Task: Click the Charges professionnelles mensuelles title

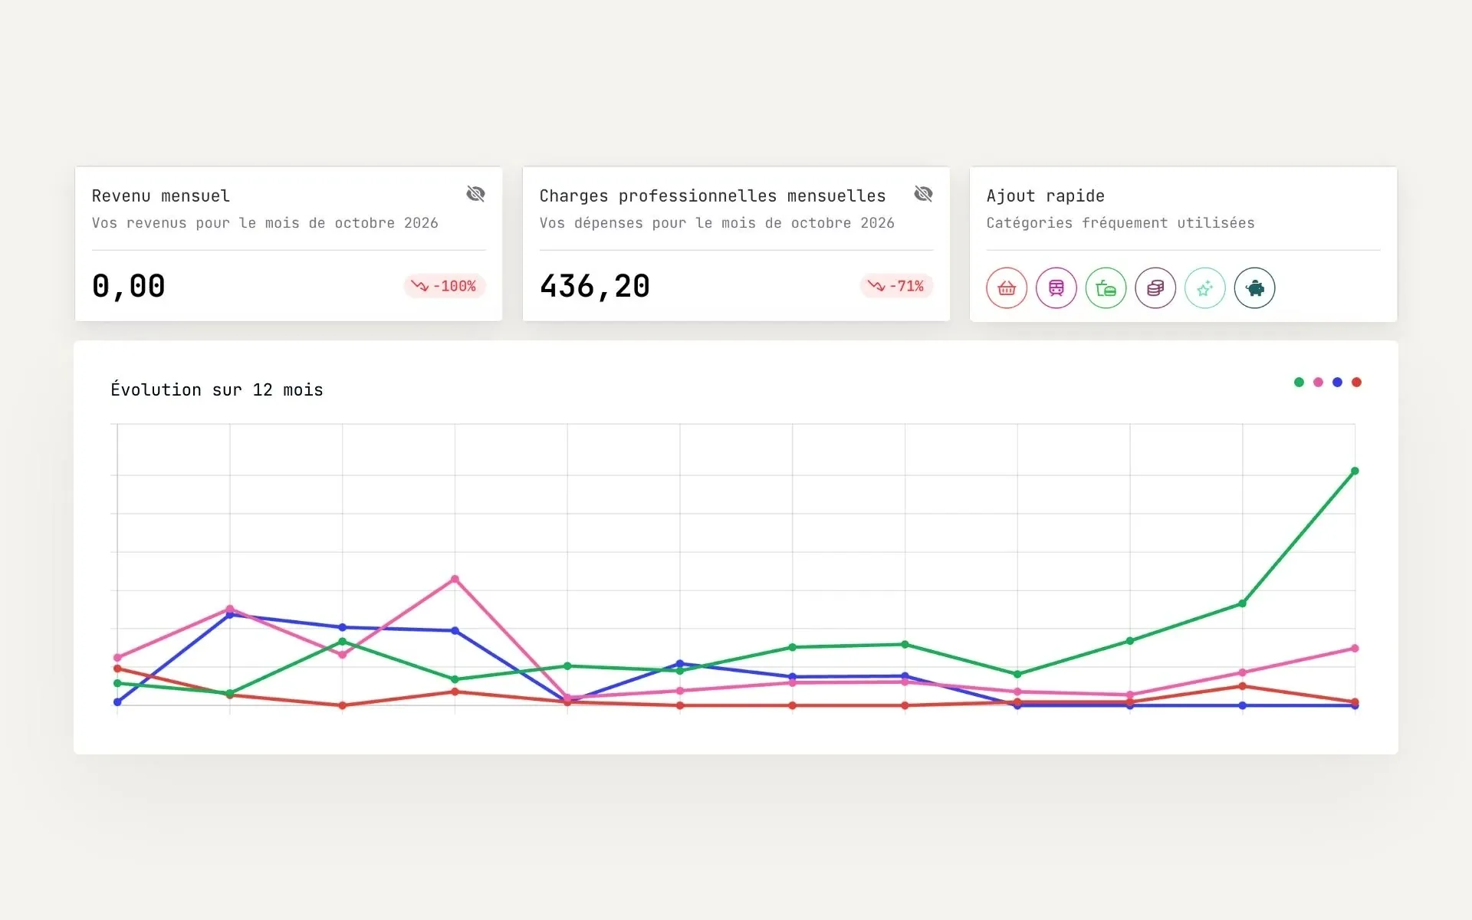Action: [713, 196]
